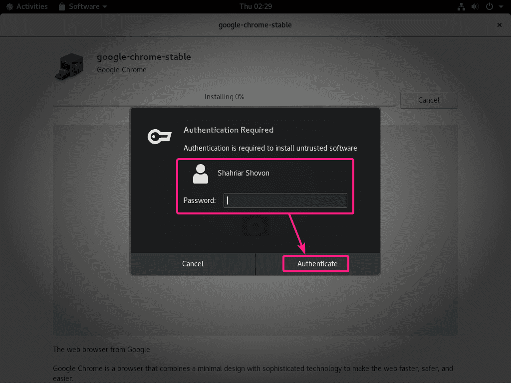
Task: Click the 'install untrusted software' message
Action: click(x=270, y=148)
